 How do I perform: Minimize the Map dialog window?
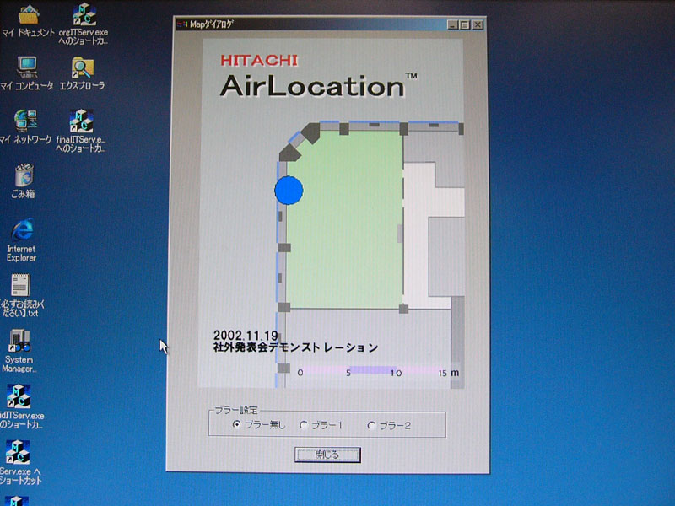(x=452, y=25)
